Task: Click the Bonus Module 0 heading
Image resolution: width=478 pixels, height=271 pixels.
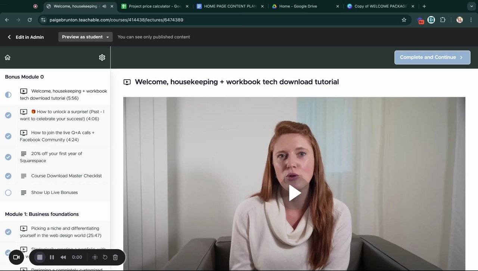Action: 24,77
